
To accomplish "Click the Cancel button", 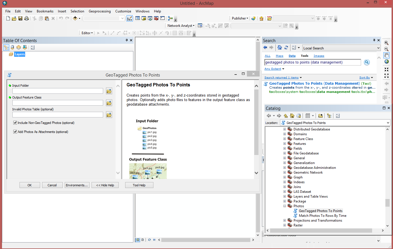I will point(52,185).
